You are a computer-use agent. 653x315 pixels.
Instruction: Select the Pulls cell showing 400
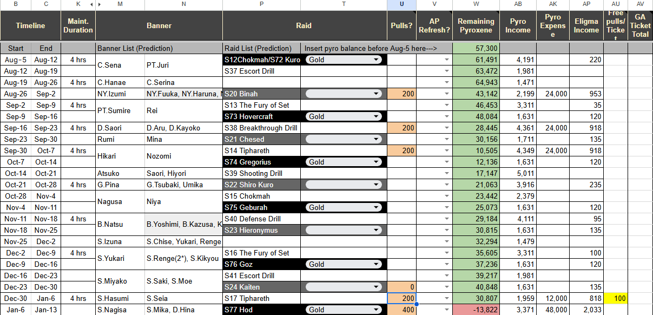[401, 310]
